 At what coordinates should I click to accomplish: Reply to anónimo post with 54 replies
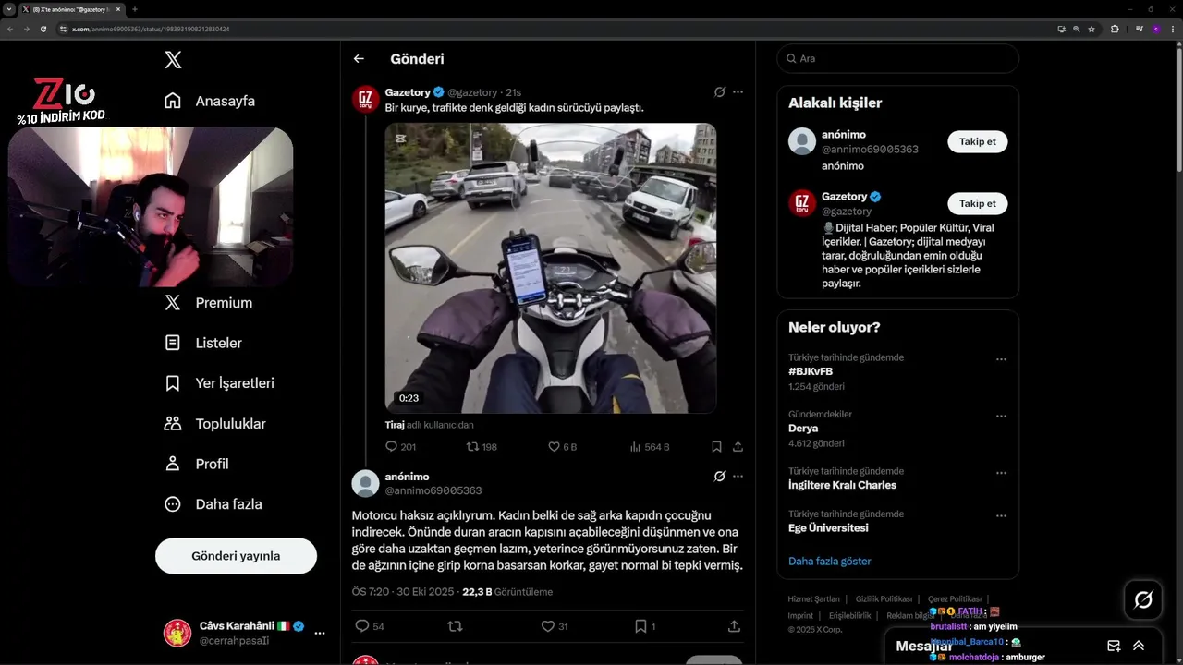click(370, 626)
